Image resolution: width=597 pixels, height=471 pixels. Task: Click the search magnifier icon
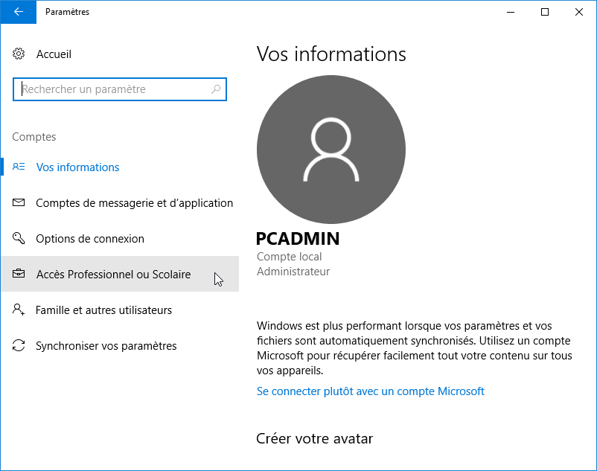click(x=216, y=89)
